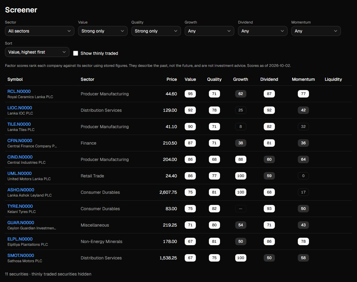Open the Sector filter dropdown
Image resolution: width=357 pixels, height=282 pixels.
pyautogui.click(x=40, y=31)
